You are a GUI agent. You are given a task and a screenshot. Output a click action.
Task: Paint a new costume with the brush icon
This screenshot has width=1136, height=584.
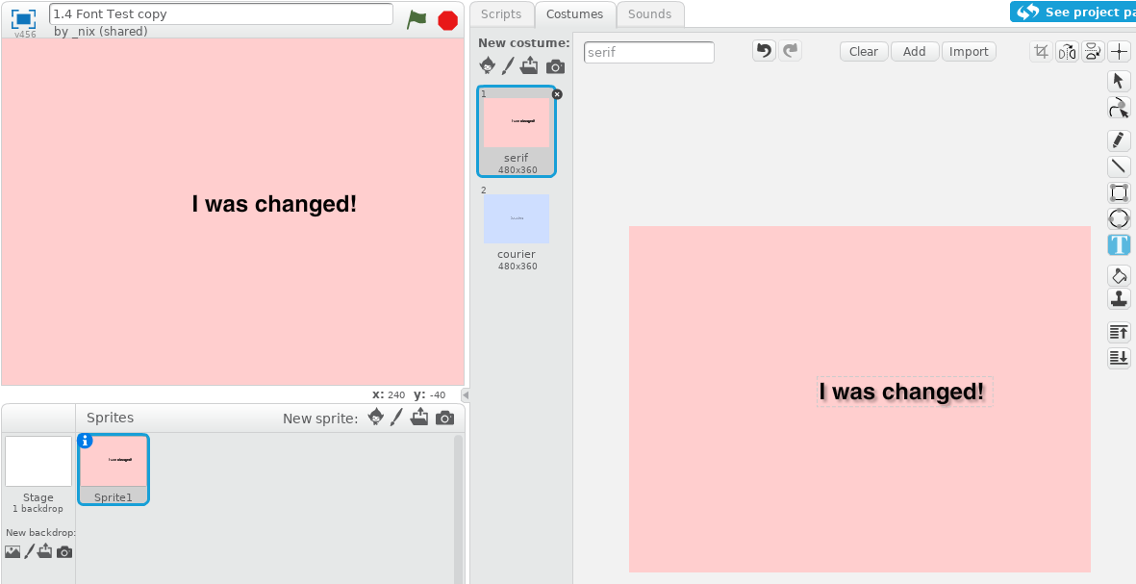point(509,65)
